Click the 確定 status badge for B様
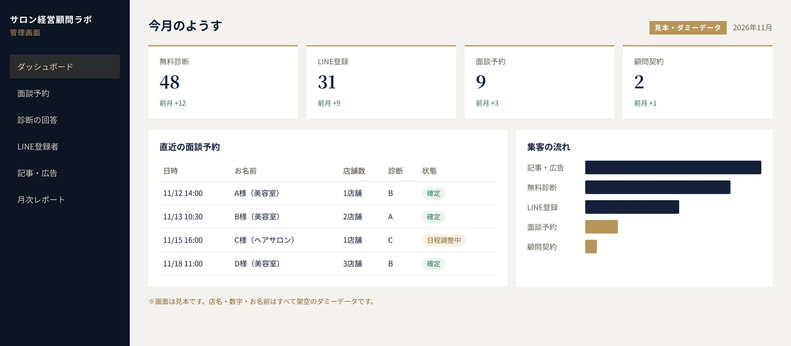 pos(434,217)
